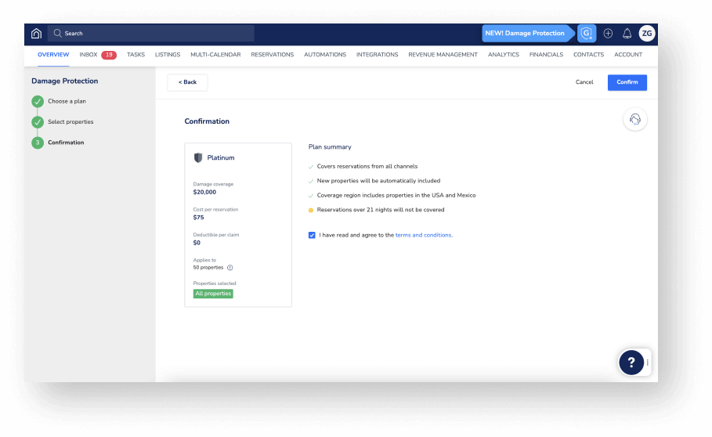Image resolution: width=712 pixels, height=437 pixels.
Task: Click the Damage Protection sidebar heading
Action: point(64,81)
